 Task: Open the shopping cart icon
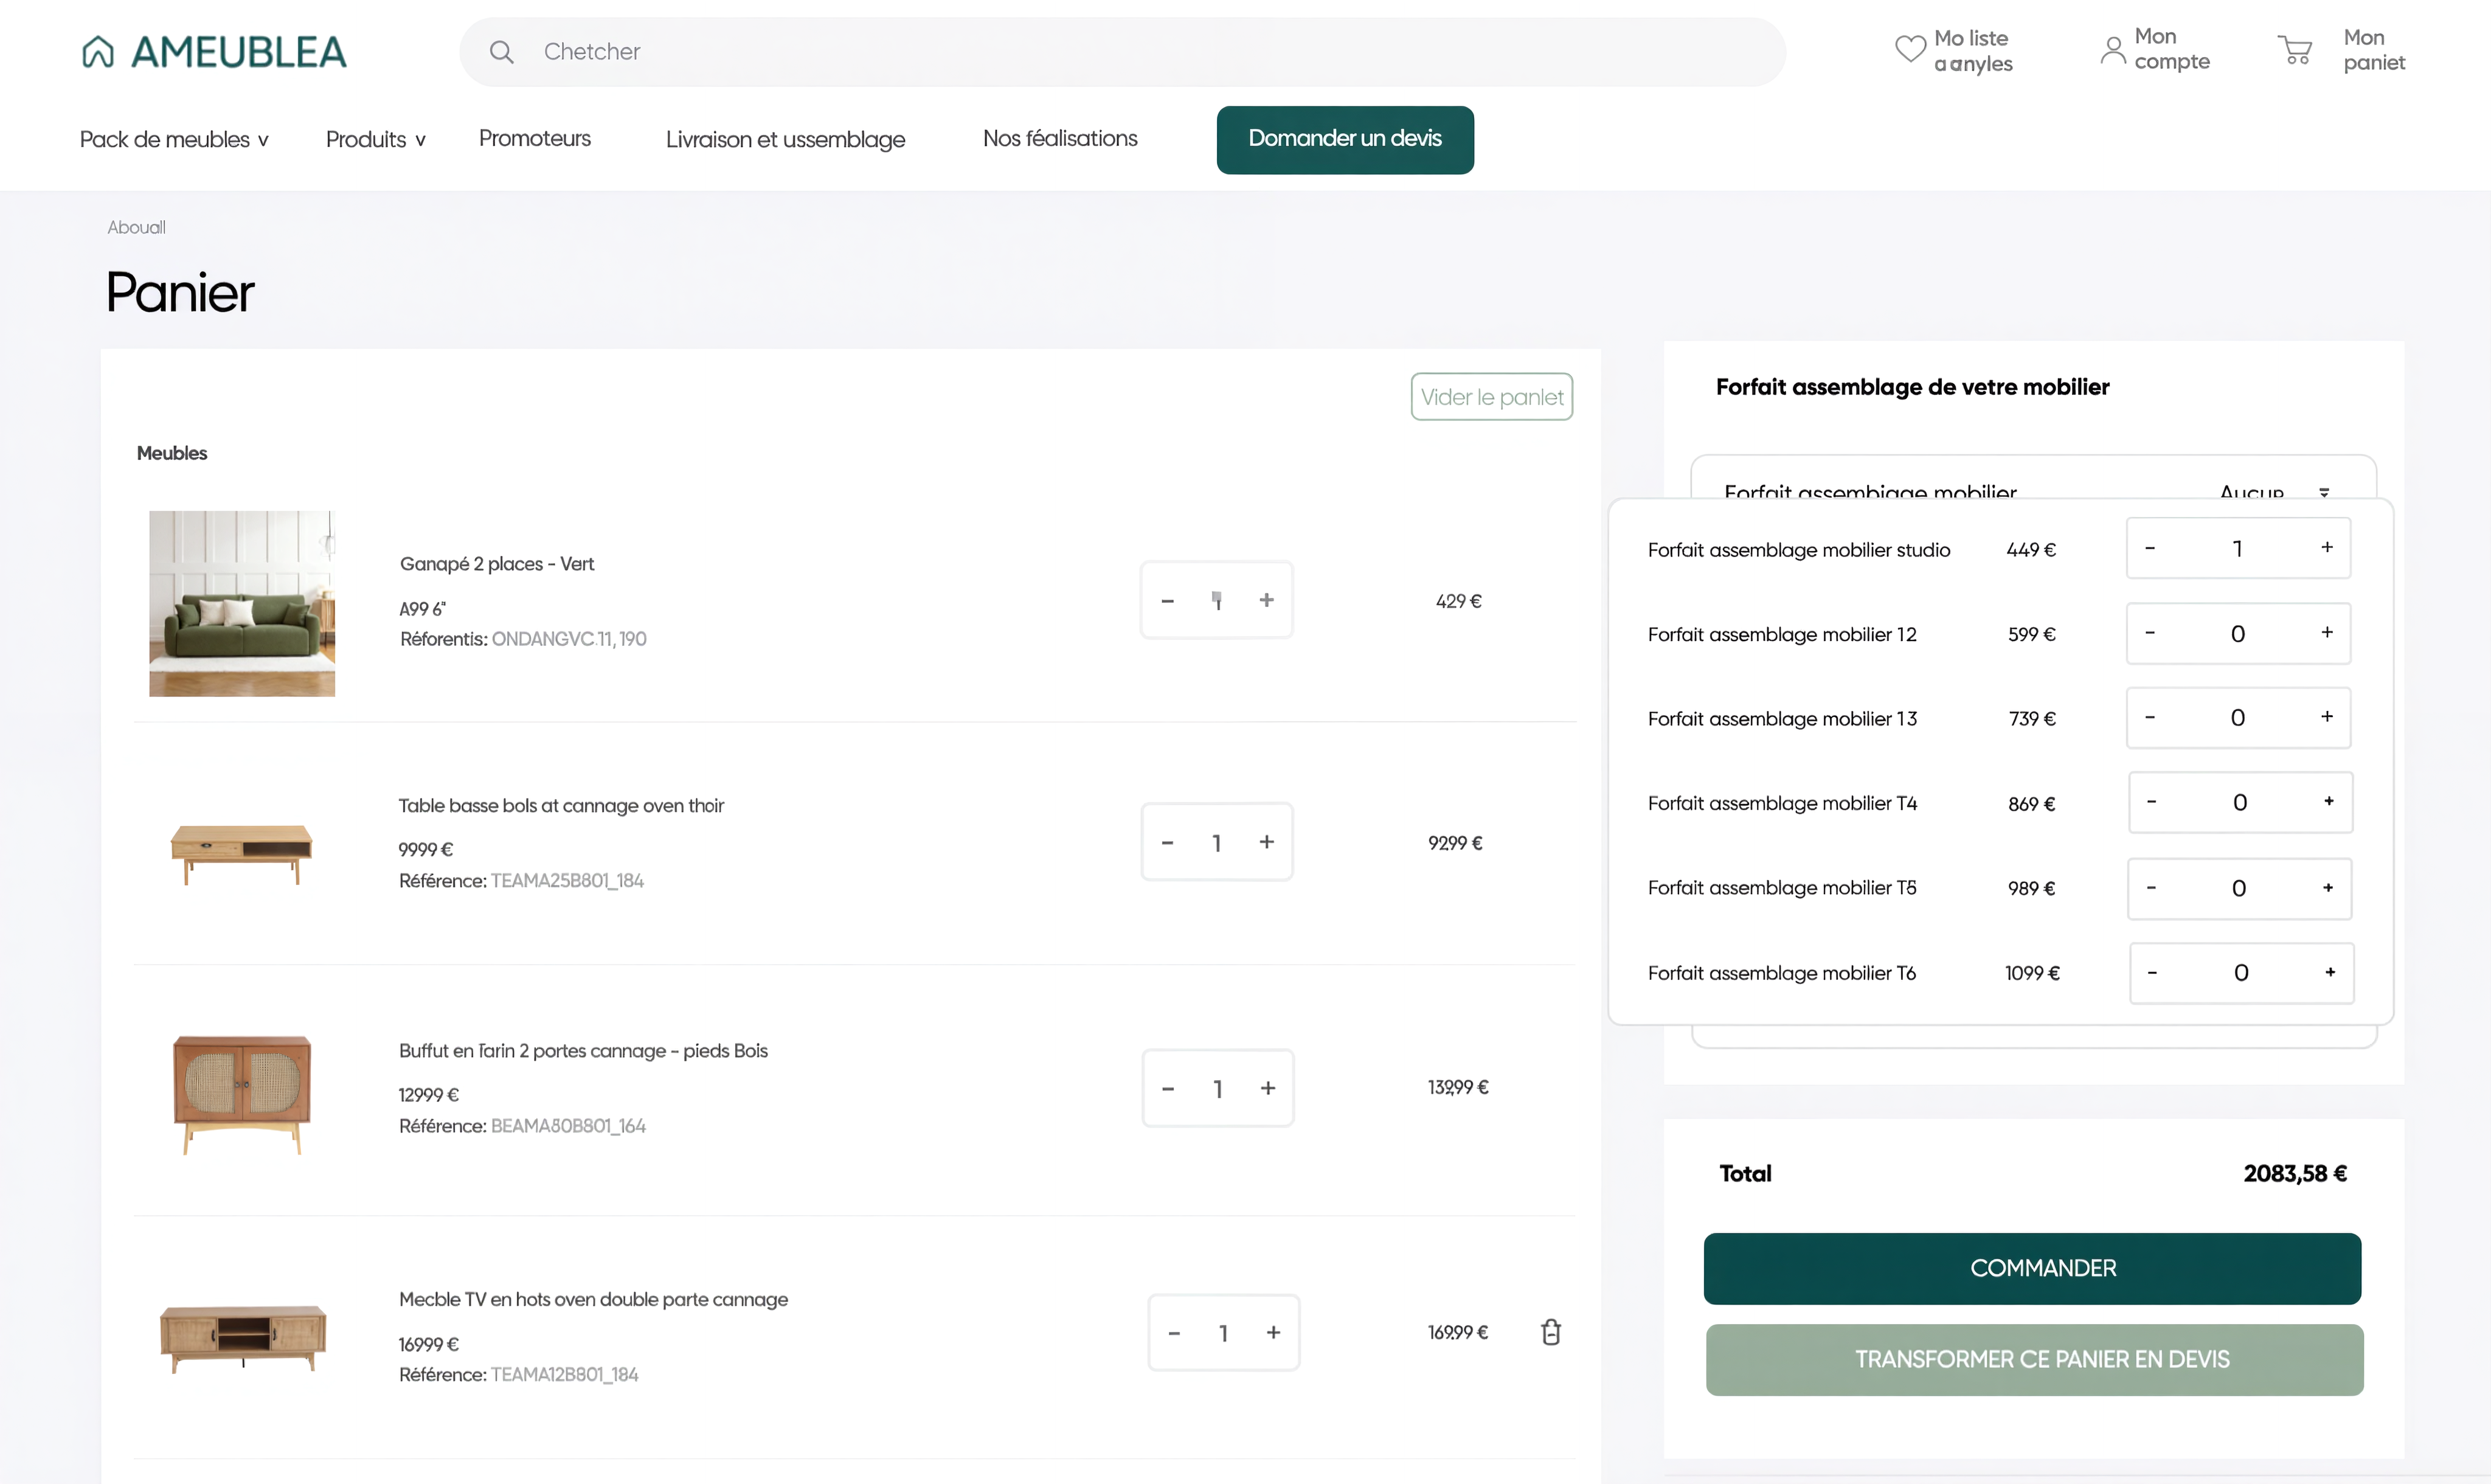pyautogui.click(x=2294, y=50)
